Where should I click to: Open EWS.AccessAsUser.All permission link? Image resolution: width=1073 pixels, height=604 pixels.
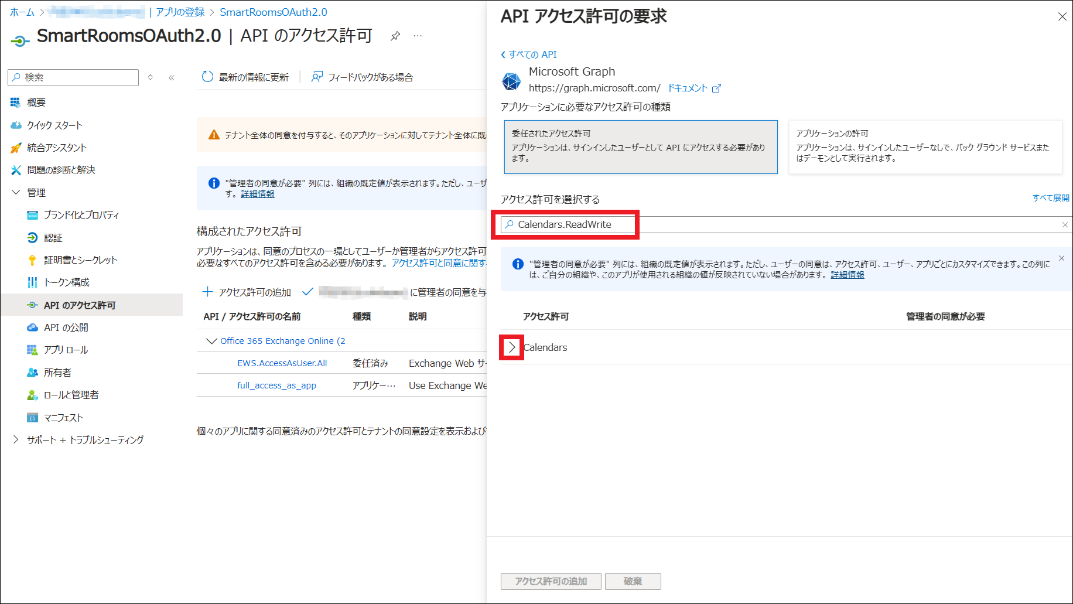click(x=282, y=363)
